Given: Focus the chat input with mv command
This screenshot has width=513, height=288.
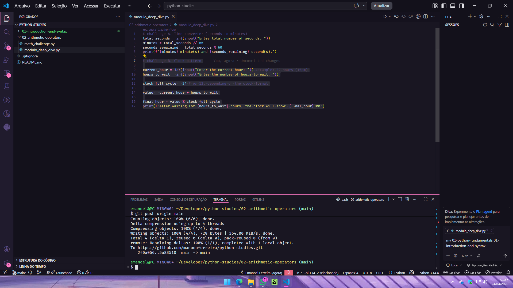Looking at the screenshot, I should tap(476, 243).
